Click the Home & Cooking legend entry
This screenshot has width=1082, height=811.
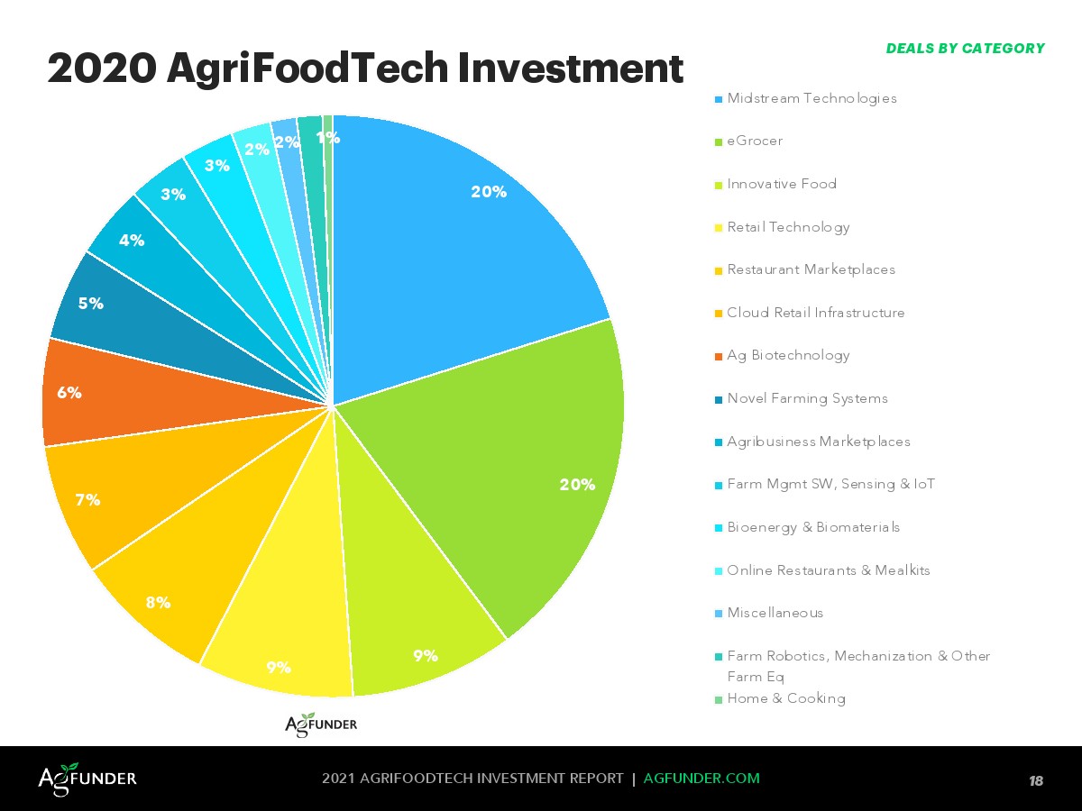[785, 698]
